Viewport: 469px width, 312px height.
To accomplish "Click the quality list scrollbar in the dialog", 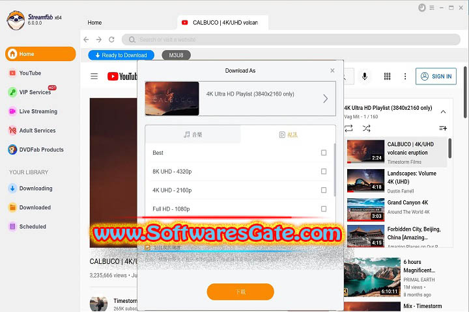I will pos(335,170).
